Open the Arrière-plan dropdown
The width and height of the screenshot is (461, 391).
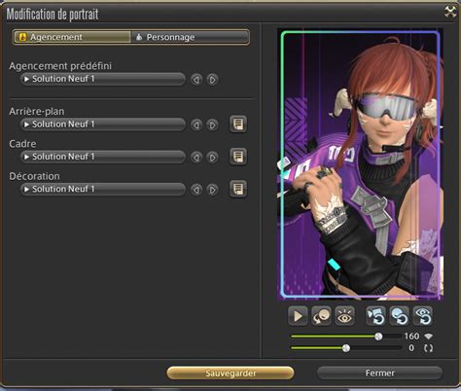point(103,124)
